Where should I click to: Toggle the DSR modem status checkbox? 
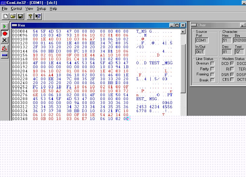232,74
